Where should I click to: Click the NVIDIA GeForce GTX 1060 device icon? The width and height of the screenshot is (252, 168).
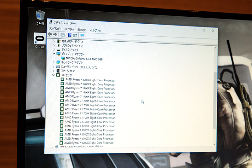pos(63,58)
